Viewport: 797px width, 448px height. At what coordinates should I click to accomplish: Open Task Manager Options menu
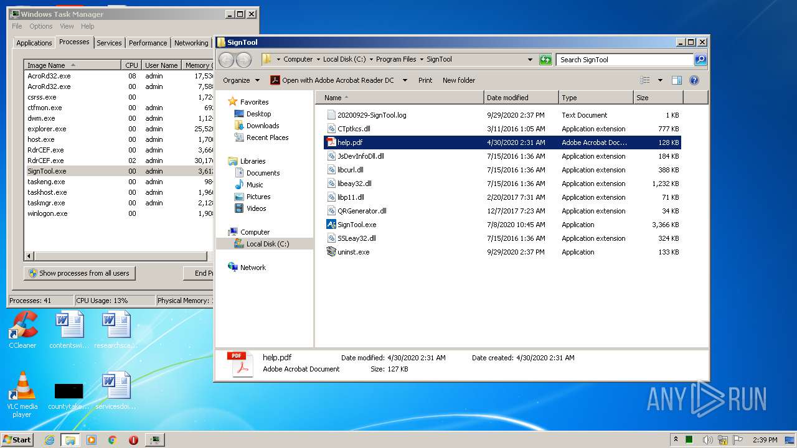coord(41,26)
